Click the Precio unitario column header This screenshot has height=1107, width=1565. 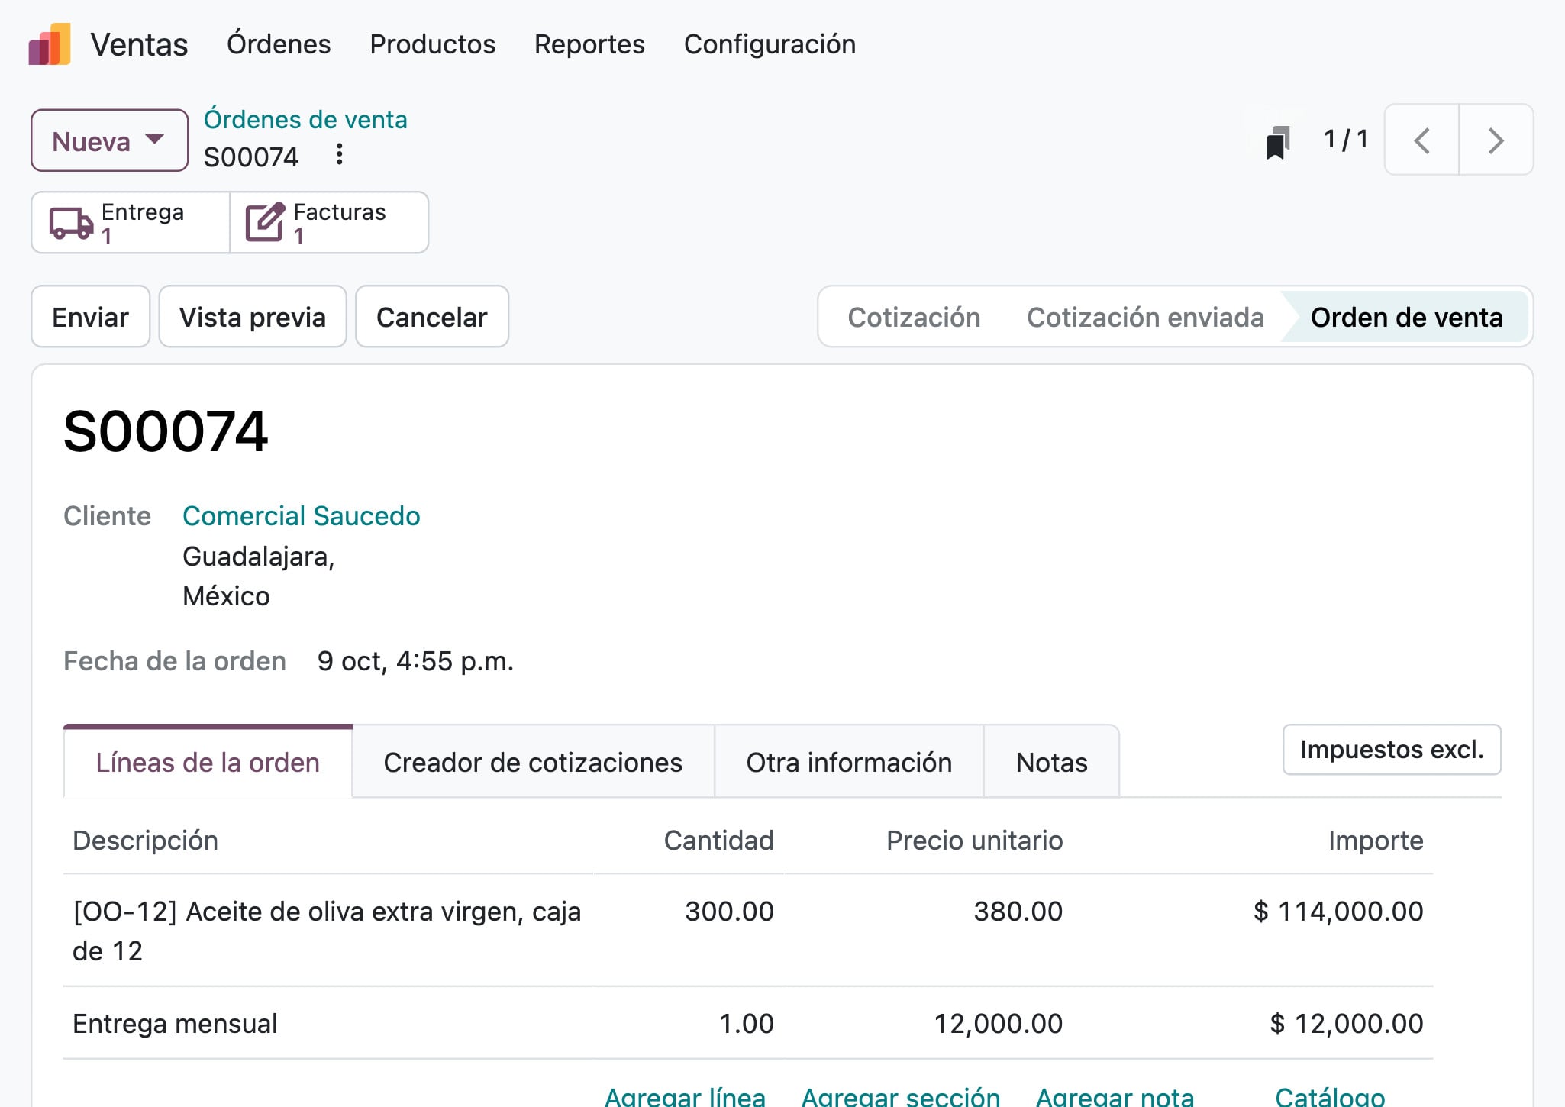tap(974, 841)
